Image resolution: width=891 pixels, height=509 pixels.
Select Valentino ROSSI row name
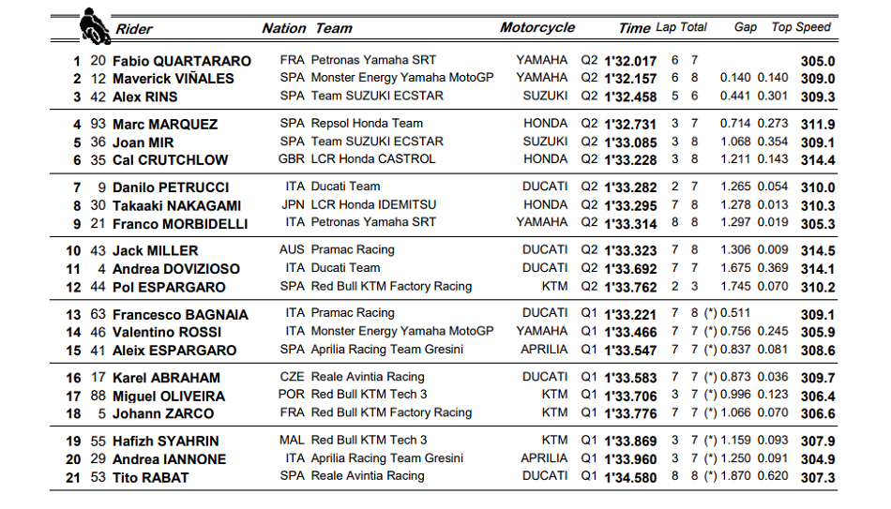coord(166,333)
